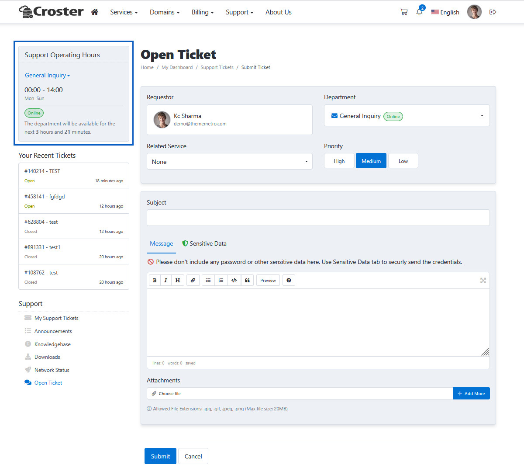The image size is (524, 472).
Task: Expand General Inquiry operating hours selector
Action: pyautogui.click(x=47, y=76)
